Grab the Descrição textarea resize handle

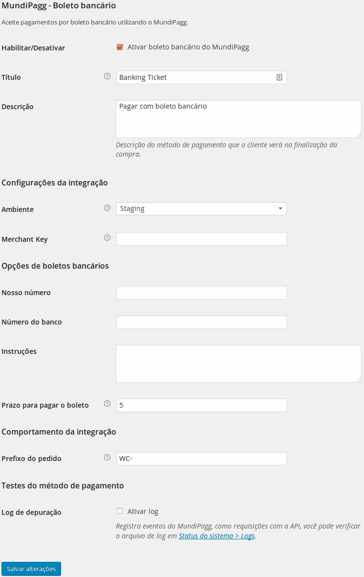click(359, 135)
